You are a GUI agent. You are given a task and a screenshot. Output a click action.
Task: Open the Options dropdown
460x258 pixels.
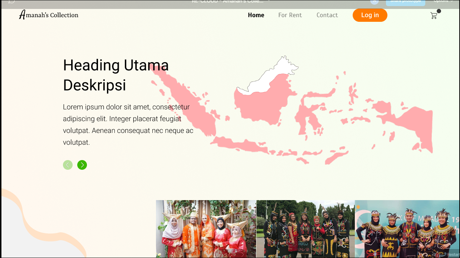tap(443, 1)
